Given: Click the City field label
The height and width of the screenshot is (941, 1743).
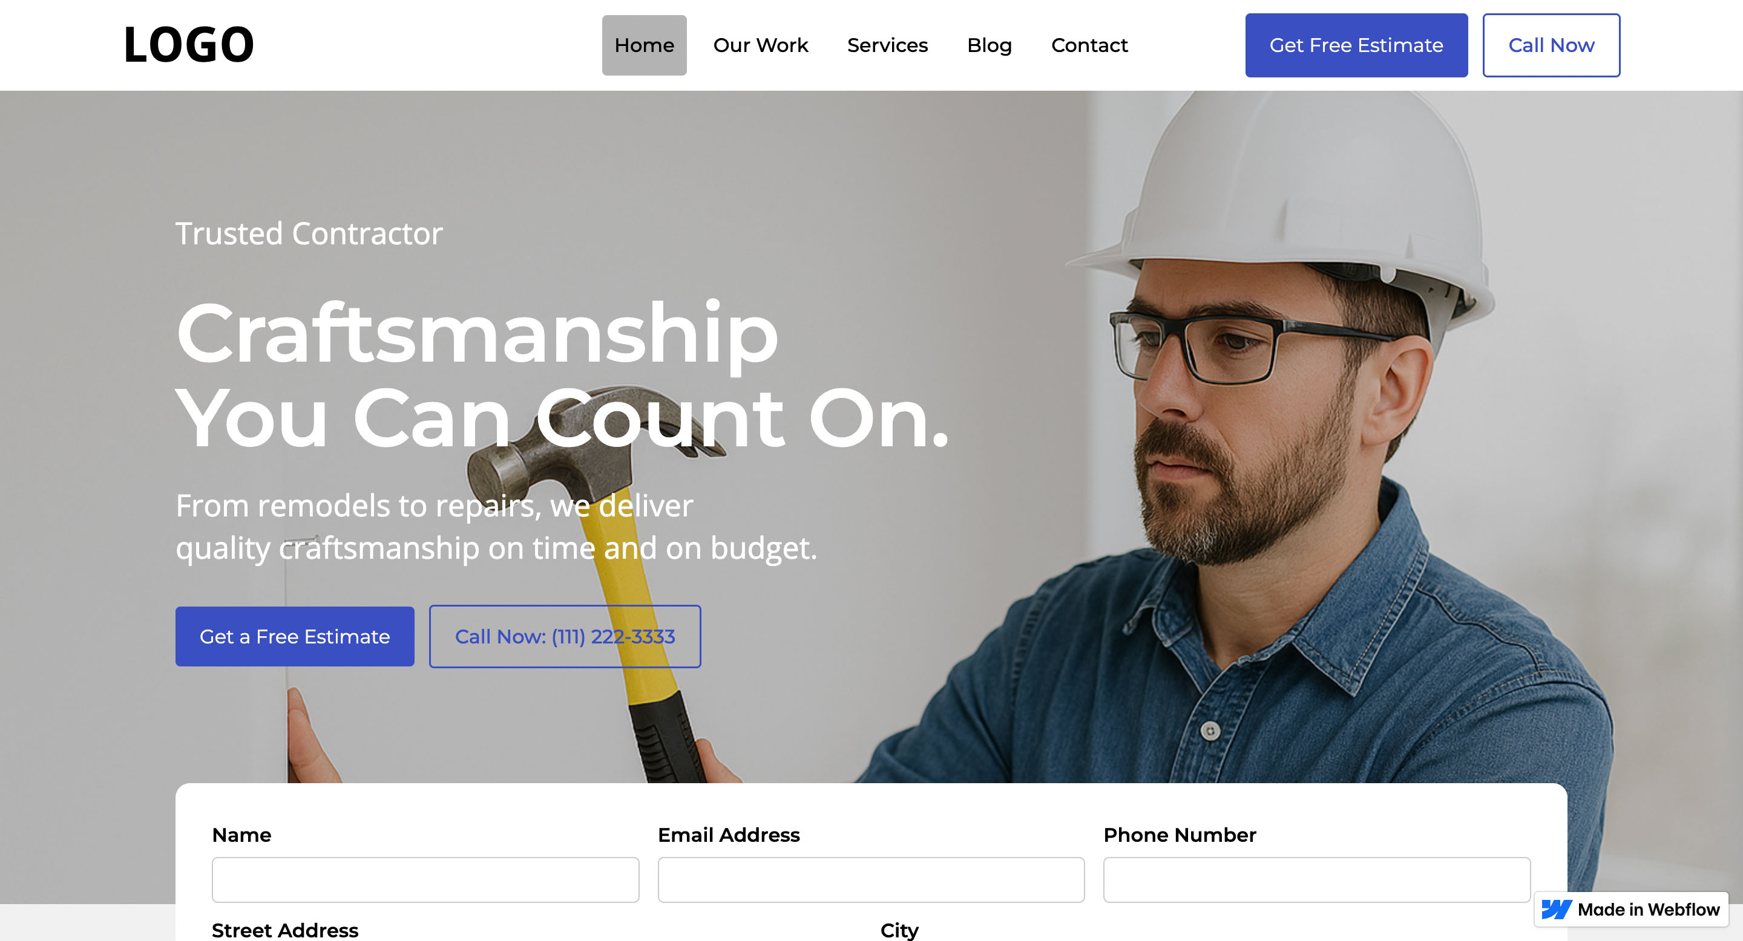Looking at the screenshot, I should pos(899,930).
